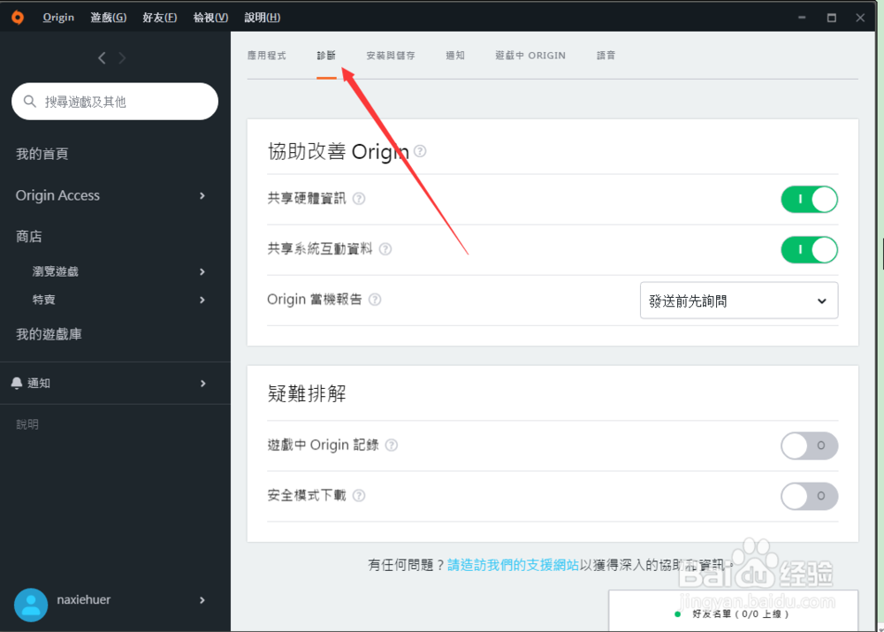Open help icon beside 共享硬體資訊
This screenshot has width=884, height=632.
point(359,199)
